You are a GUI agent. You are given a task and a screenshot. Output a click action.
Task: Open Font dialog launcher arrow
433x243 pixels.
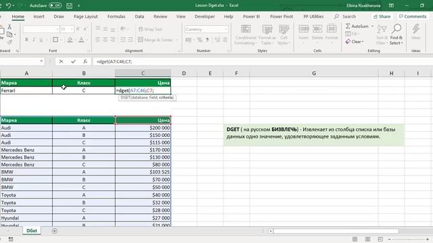tap(89, 51)
